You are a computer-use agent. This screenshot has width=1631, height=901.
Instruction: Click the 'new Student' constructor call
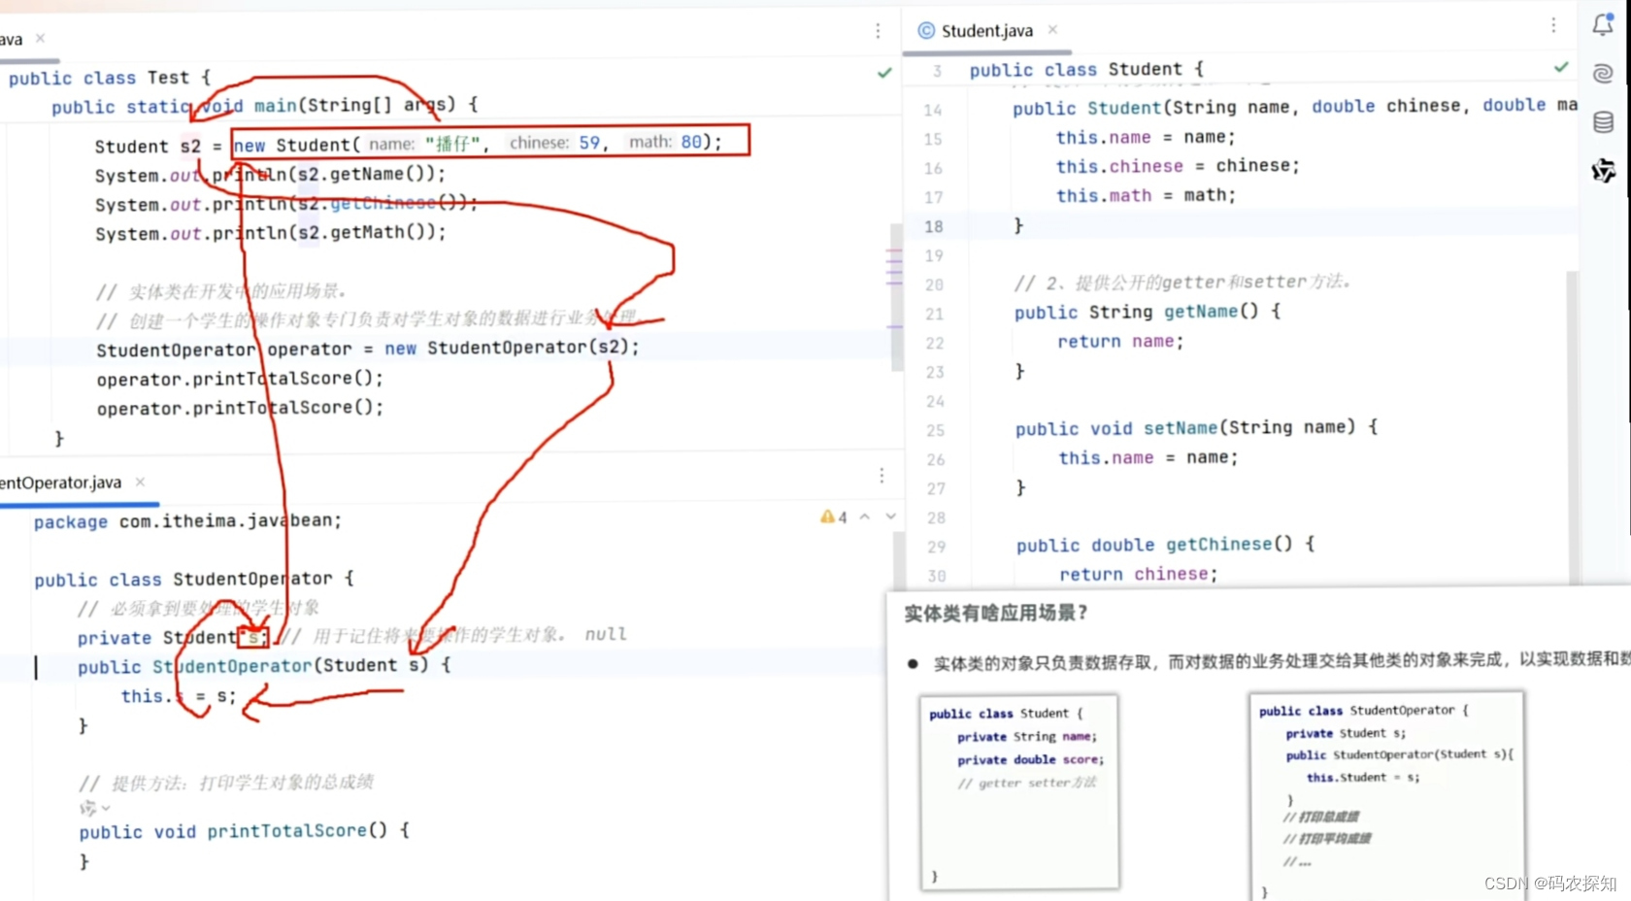(x=490, y=143)
